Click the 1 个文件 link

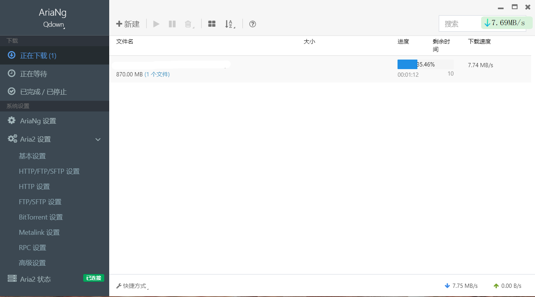click(x=157, y=74)
